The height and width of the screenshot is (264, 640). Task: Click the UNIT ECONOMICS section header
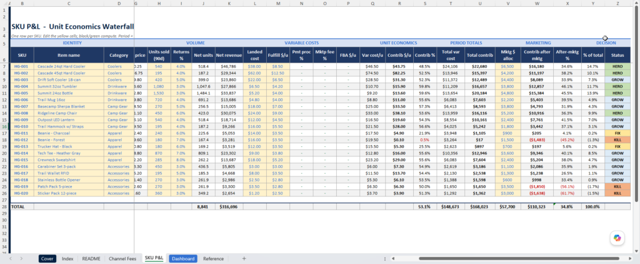(398, 43)
